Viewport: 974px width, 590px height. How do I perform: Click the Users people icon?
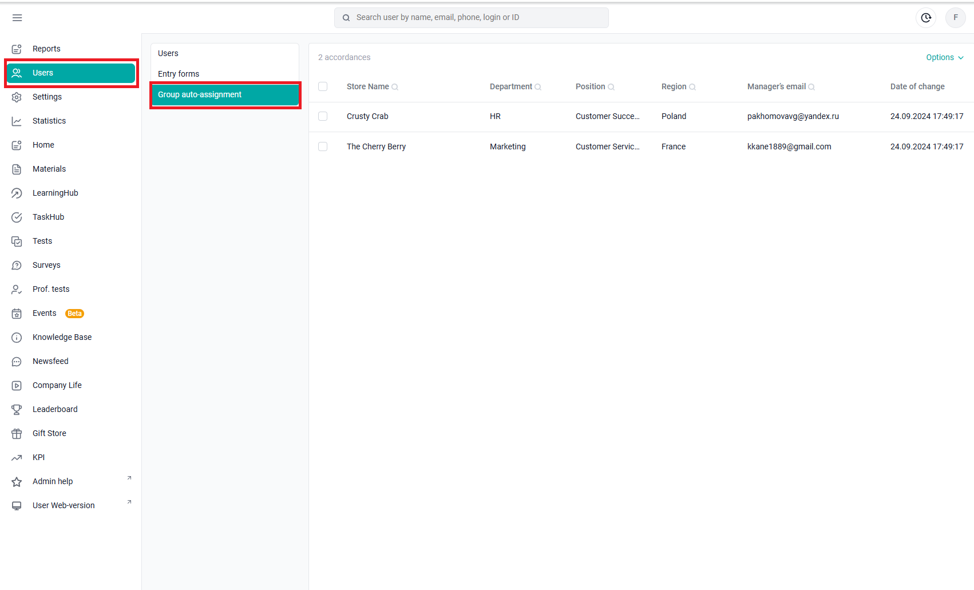tap(17, 73)
